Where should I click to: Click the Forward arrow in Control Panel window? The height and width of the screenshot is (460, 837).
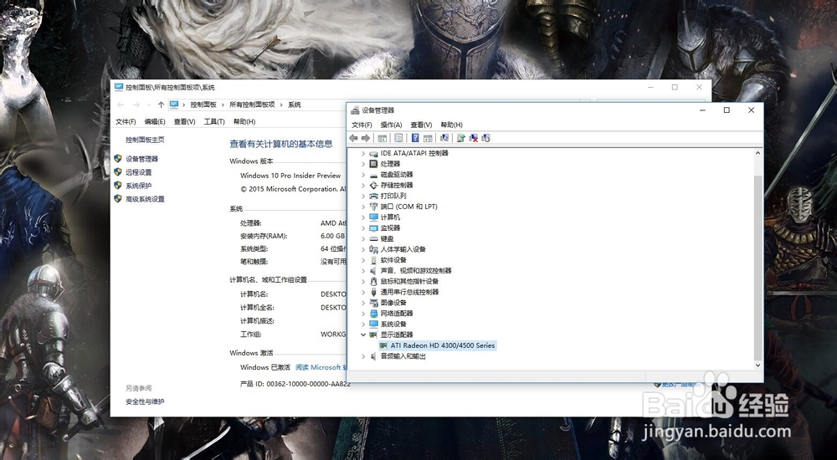point(136,105)
